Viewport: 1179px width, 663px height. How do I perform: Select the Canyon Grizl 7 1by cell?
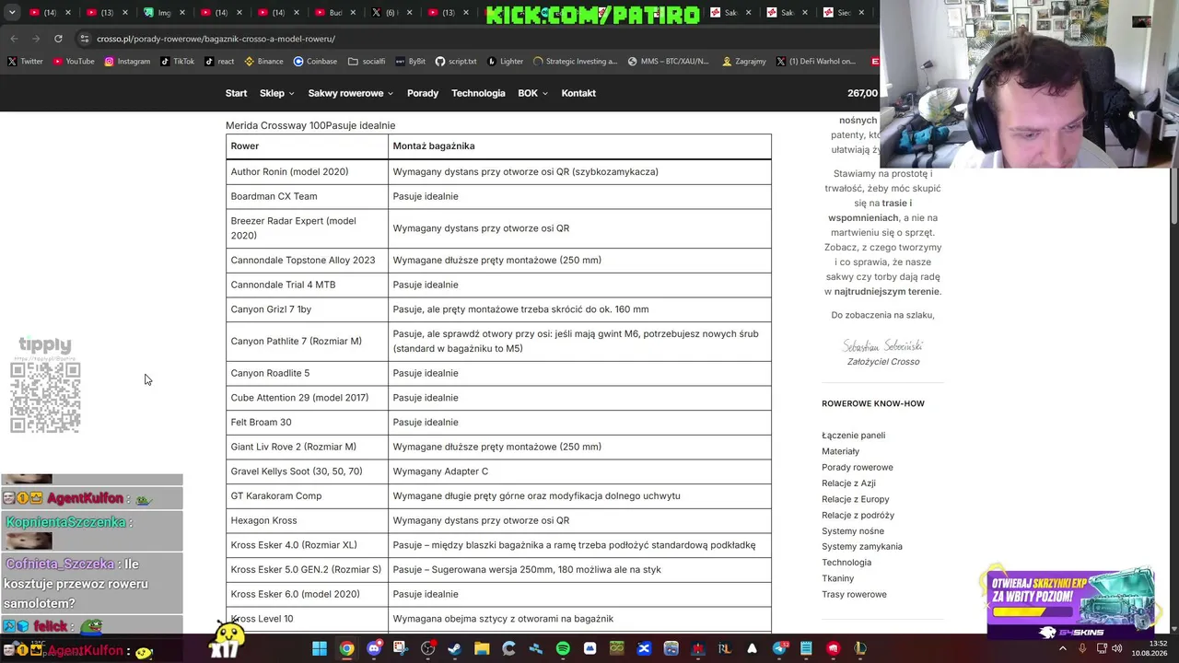[307, 309]
